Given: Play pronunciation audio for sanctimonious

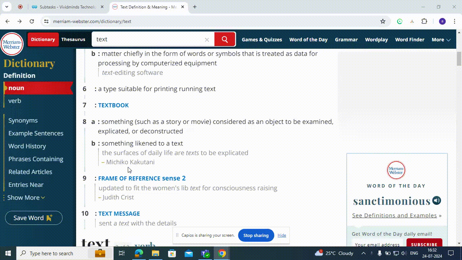Looking at the screenshot, I should coord(437,200).
